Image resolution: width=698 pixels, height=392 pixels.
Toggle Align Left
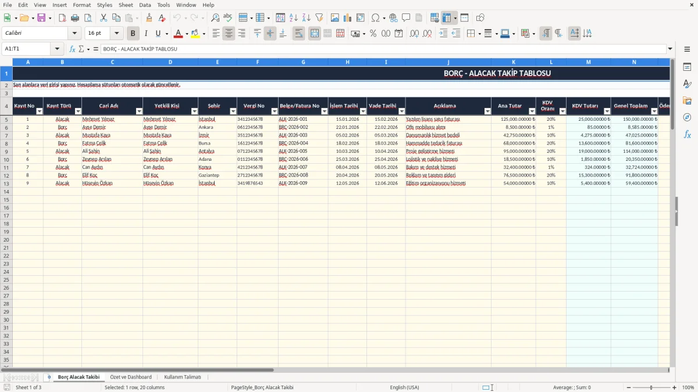click(x=216, y=34)
